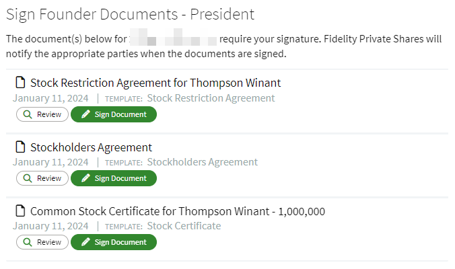
Task: Click the document icon beside Stockholders Agreement
Action: coord(20,147)
